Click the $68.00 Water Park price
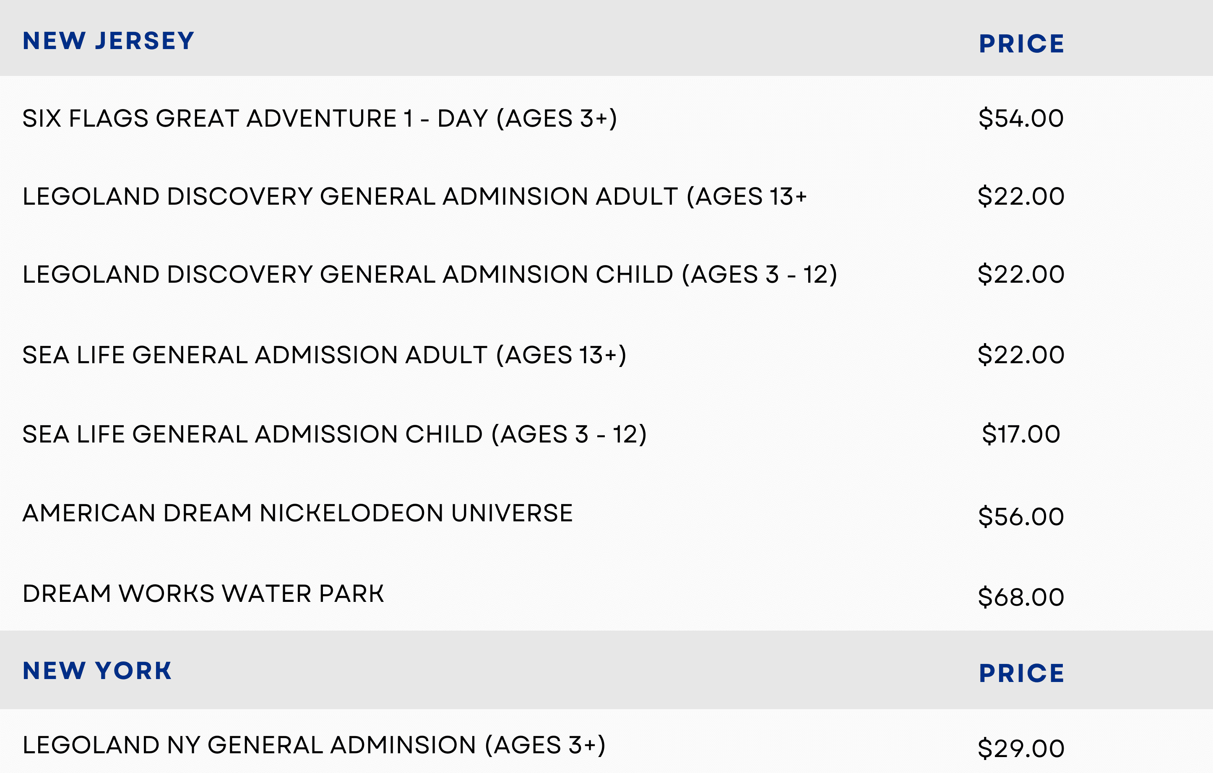The height and width of the screenshot is (773, 1213). click(x=1020, y=597)
